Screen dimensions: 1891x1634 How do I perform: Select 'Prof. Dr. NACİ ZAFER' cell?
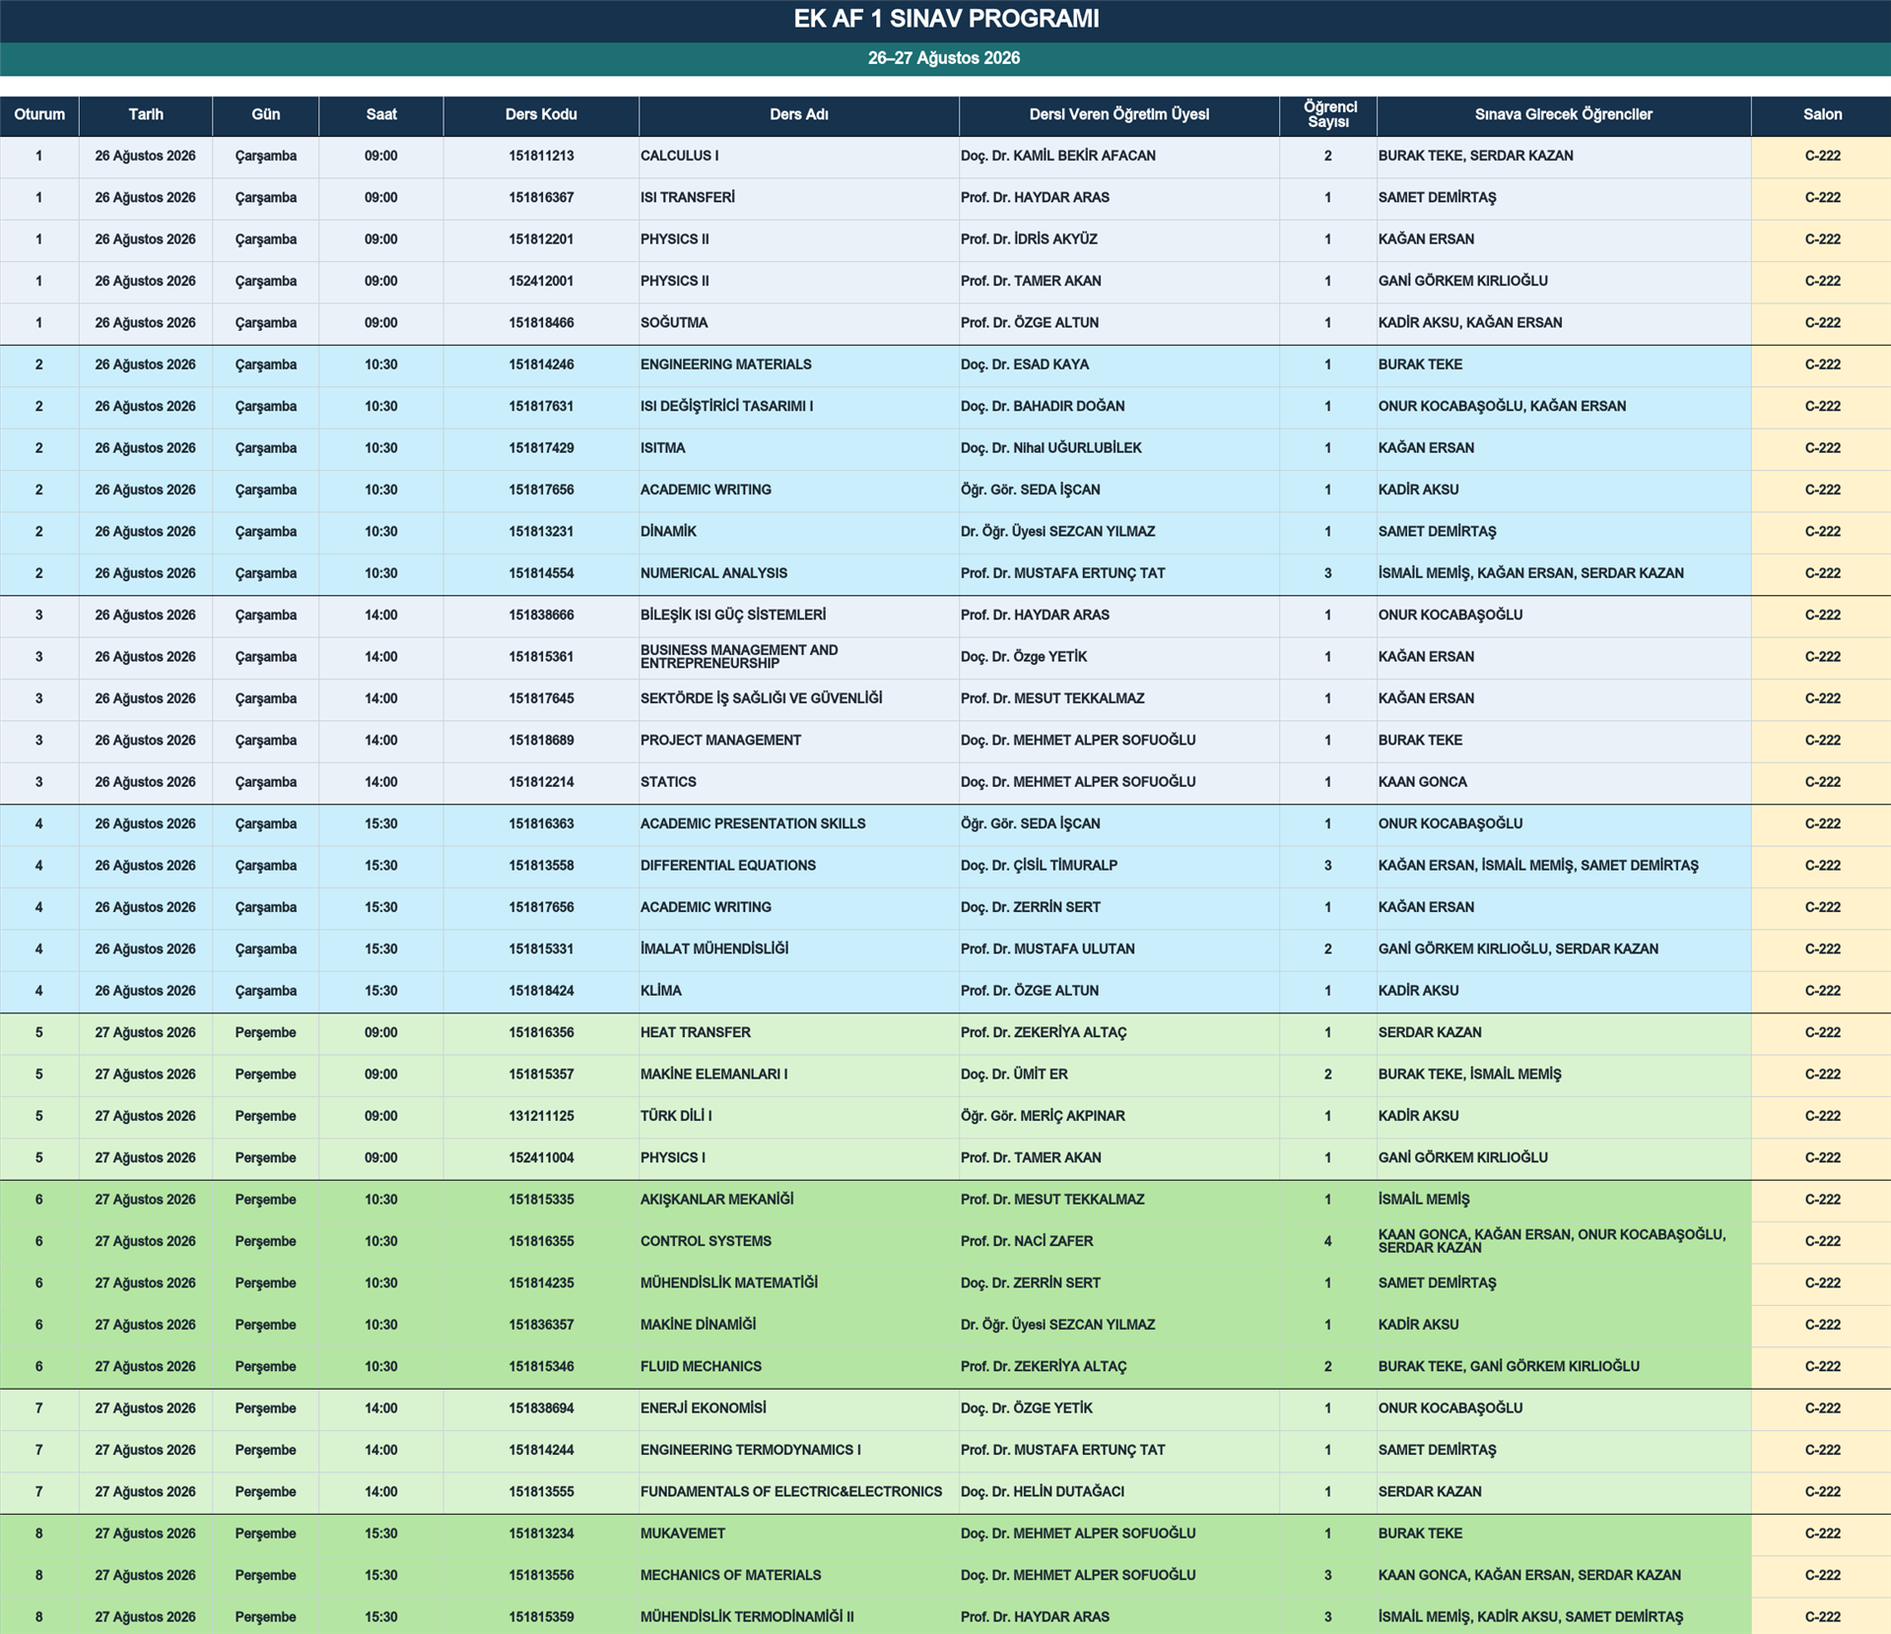[x=1119, y=1242]
